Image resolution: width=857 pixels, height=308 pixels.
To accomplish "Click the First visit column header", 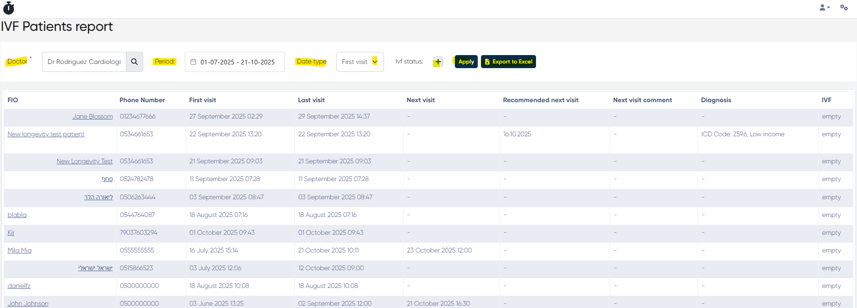I will [202, 100].
